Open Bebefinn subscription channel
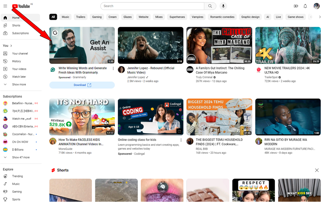The width and height of the screenshot is (322, 202). tap(20, 103)
